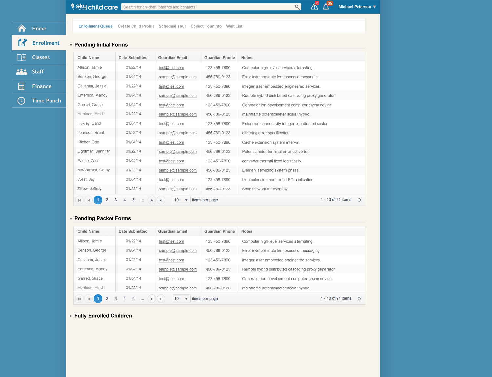This screenshot has width=492, height=377.
Task: Click note 'Line extension nano line LED application.'
Action: point(278,180)
